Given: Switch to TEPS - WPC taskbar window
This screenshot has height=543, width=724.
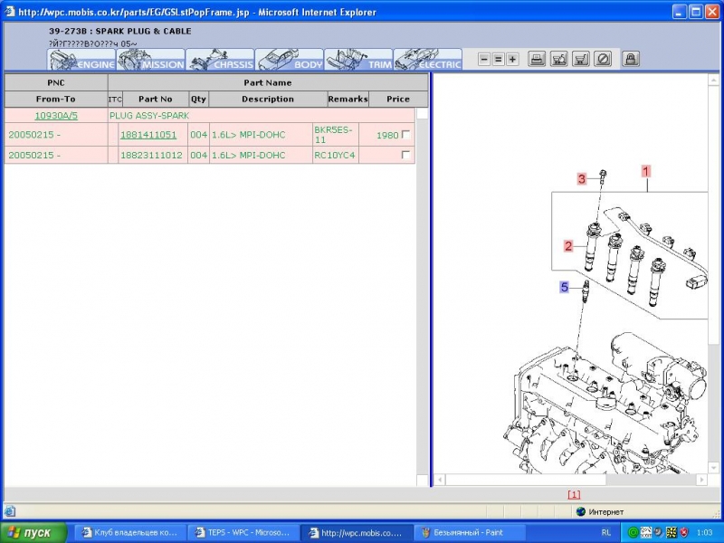Looking at the screenshot, I should click(x=243, y=532).
